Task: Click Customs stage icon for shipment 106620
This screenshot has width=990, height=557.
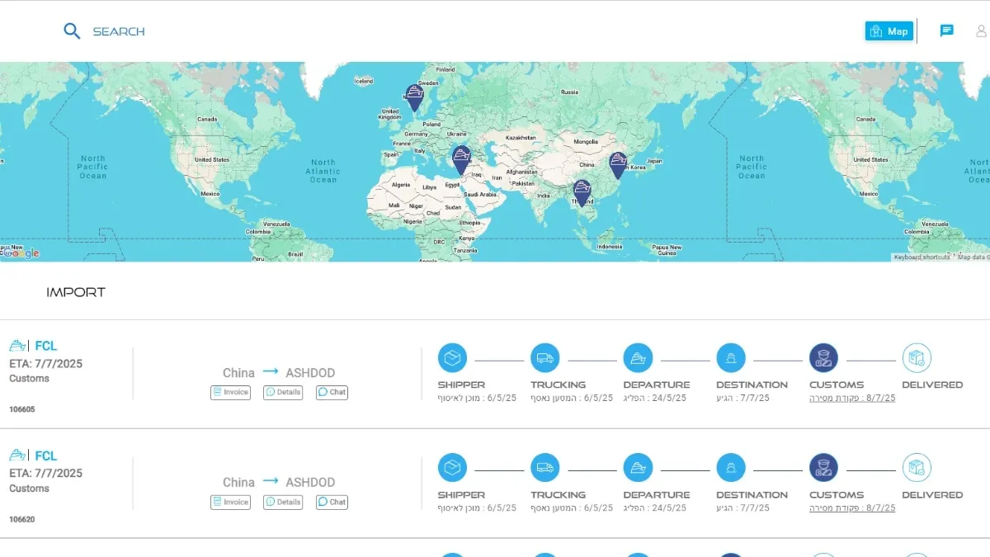Action: point(824,468)
